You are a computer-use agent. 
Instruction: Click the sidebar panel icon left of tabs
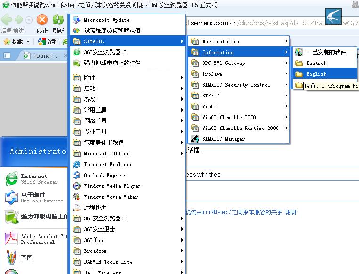coord(7,56)
